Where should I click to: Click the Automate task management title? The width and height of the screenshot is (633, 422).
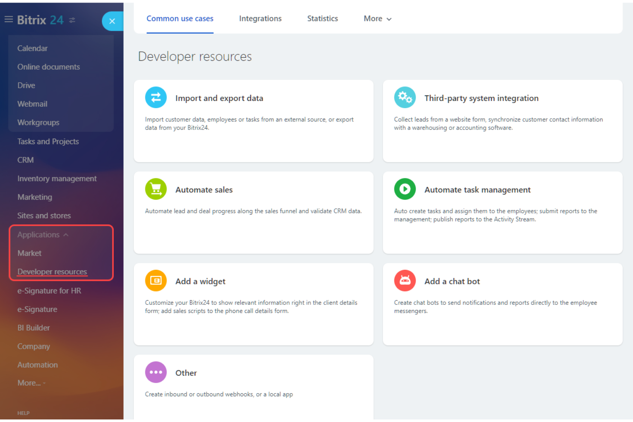[x=477, y=190]
